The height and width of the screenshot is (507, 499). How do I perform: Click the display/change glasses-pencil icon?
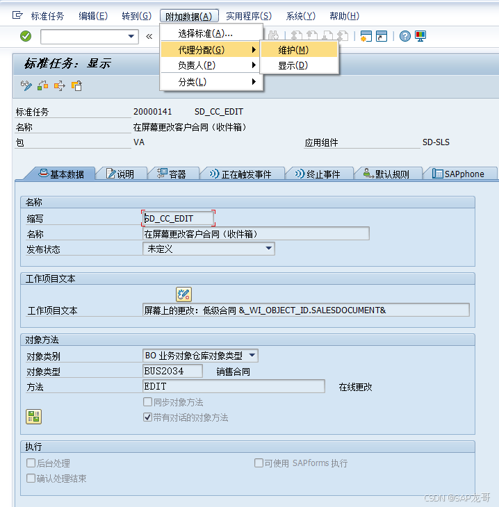click(26, 85)
